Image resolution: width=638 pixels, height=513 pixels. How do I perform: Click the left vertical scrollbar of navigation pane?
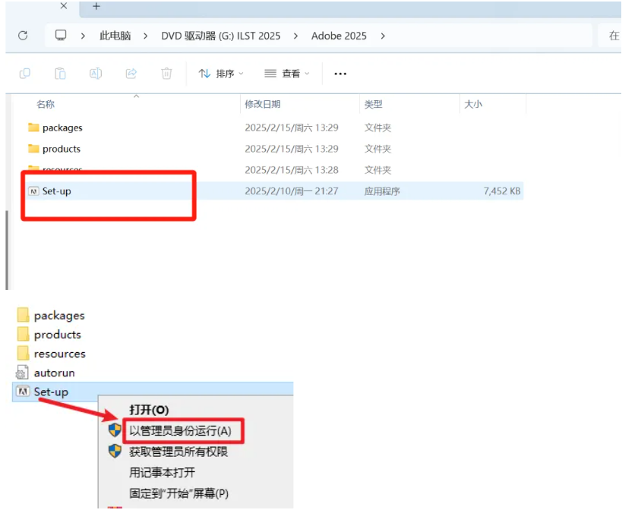tap(7, 250)
